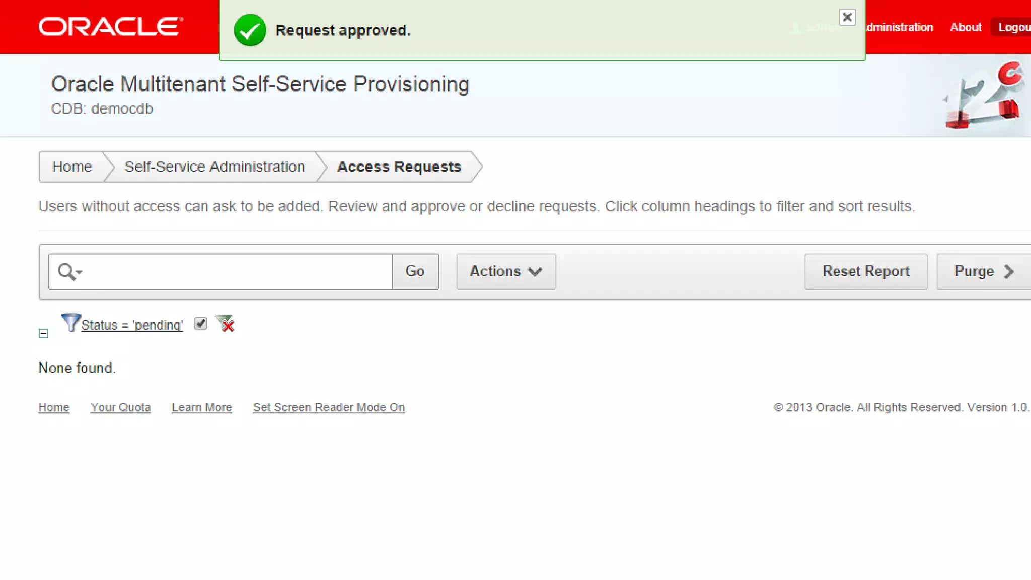This screenshot has width=1031, height=580.
Task: Open the Your Quota footer link
Action: coord(120,407)
